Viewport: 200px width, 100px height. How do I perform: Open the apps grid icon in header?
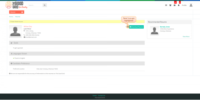click(x=166, y=5)
